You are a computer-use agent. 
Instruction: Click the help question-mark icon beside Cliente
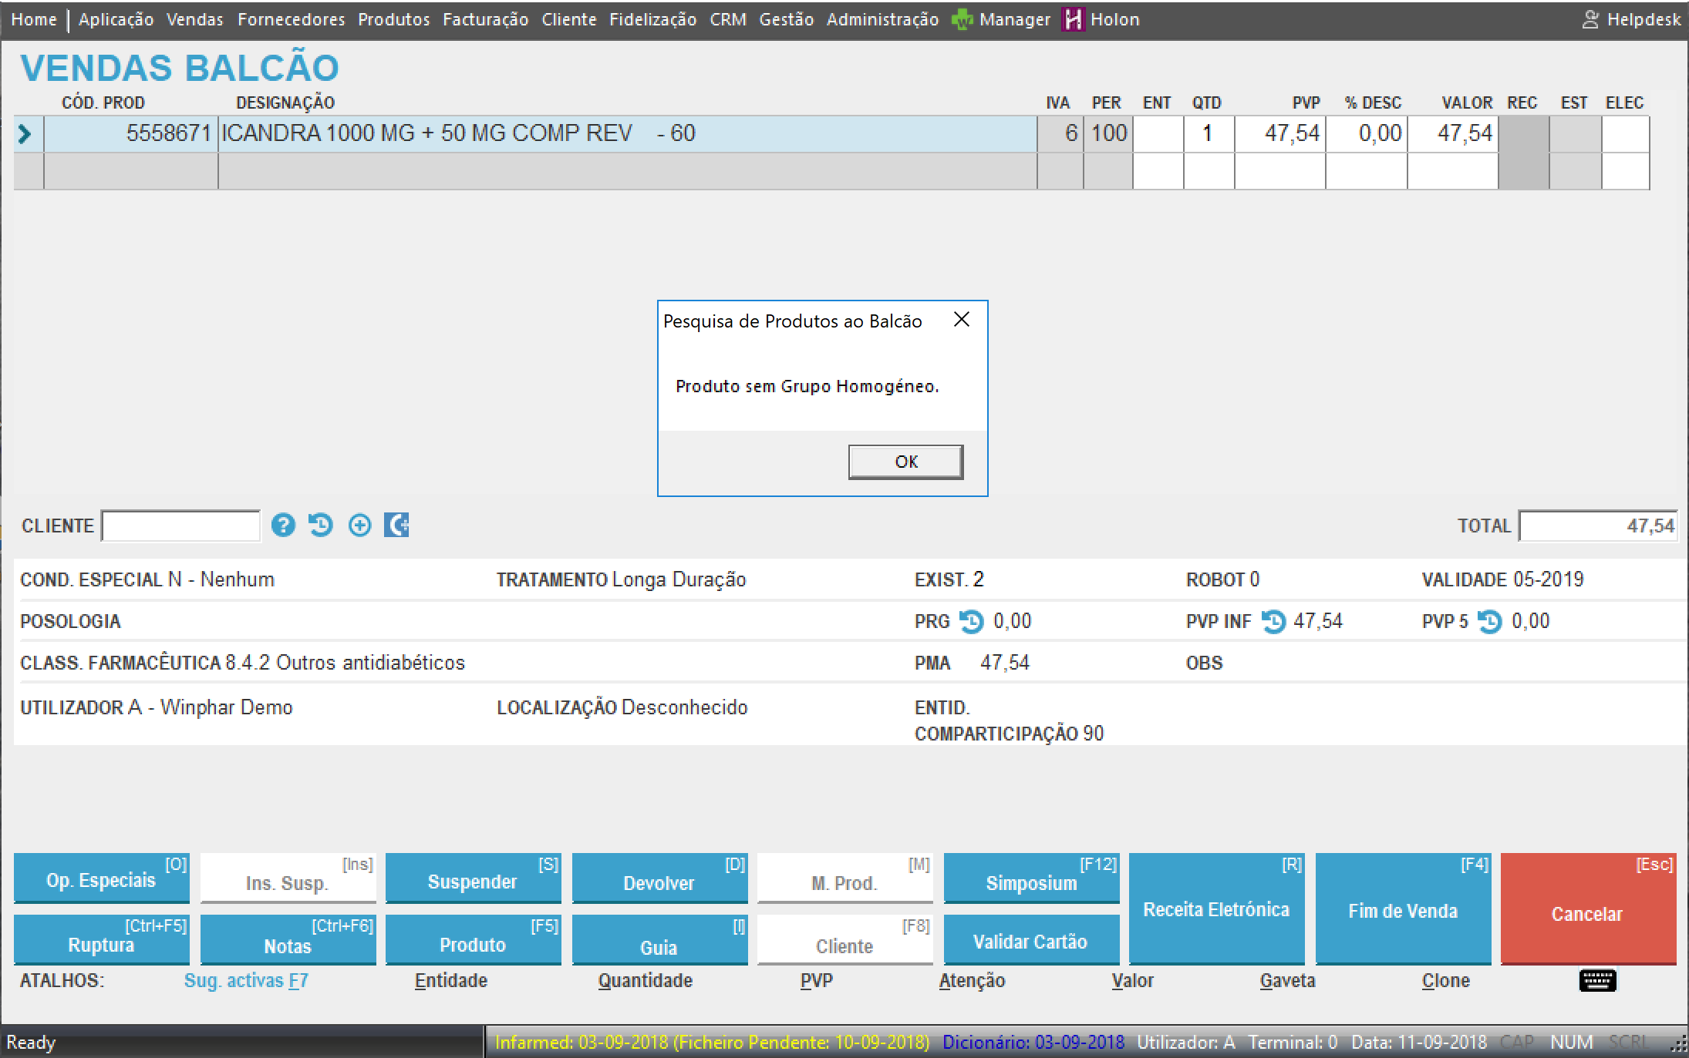283,526
